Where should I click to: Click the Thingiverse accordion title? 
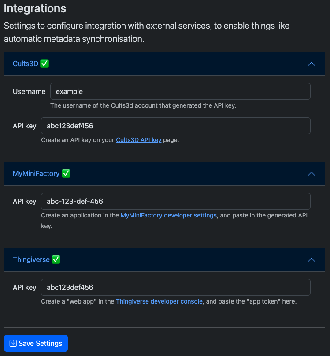click(x=31, y=260)
